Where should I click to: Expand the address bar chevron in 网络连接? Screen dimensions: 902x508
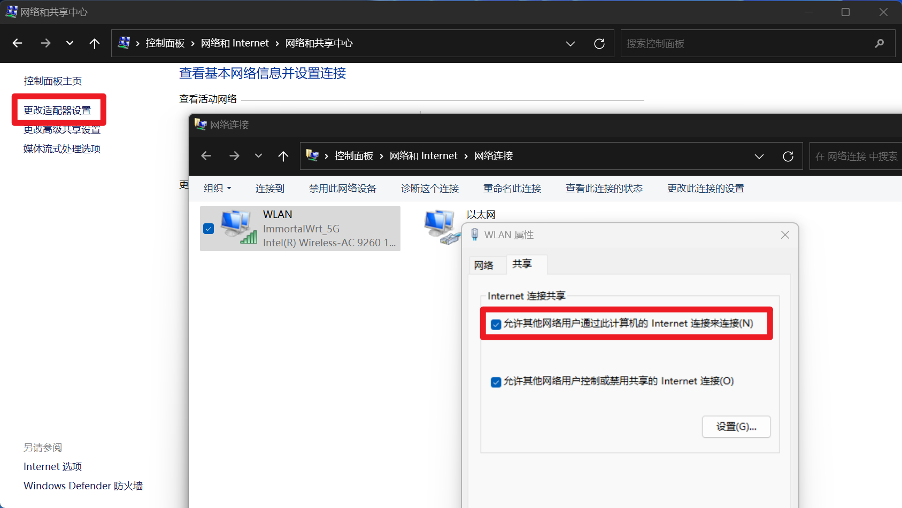click(x=759, y=156)
